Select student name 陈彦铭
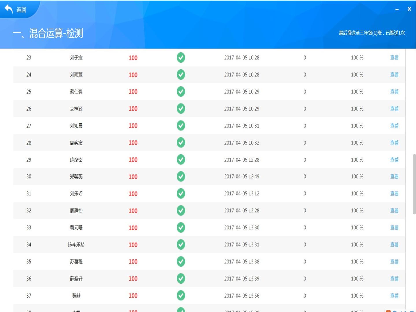The width and height of the screenshot is (416, 312). pyautogui.click(x=76, y=160)
